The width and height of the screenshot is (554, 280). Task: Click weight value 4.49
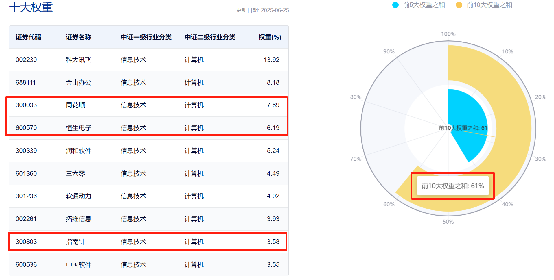(x=273, y=174)
